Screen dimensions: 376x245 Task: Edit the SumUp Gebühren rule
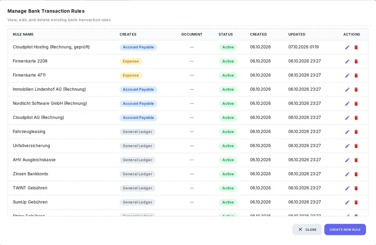tap(347, 202)
